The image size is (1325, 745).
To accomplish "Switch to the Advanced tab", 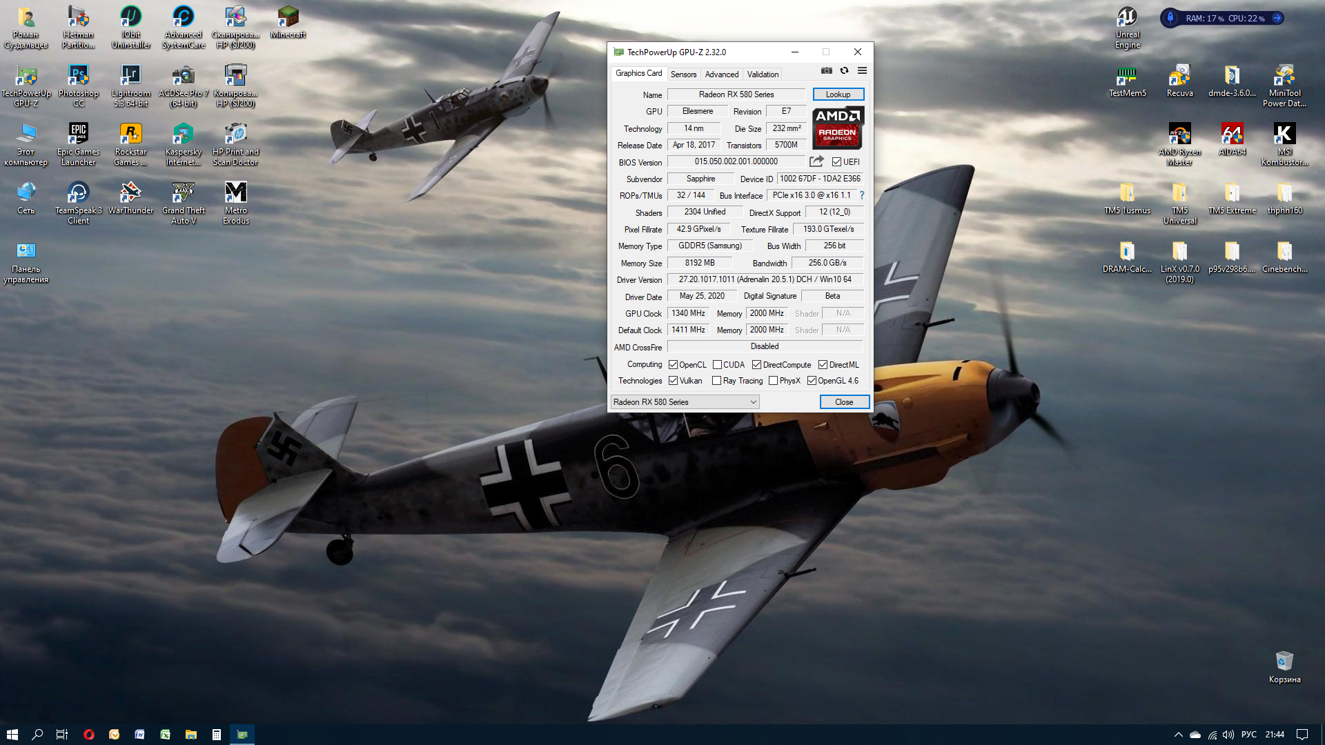I will (721, 74).
